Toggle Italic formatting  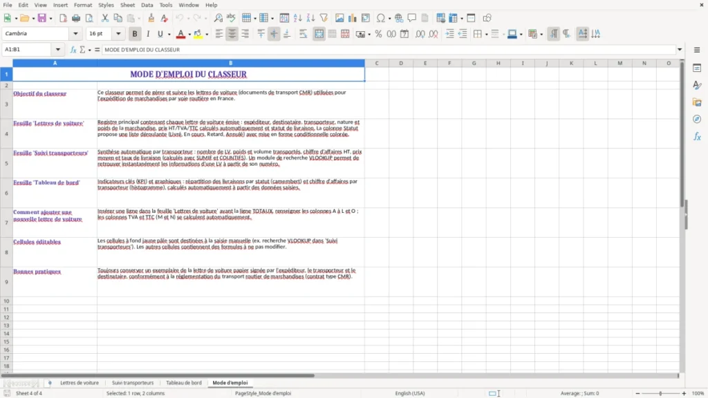pyautogui.click(x=148, y=34)
